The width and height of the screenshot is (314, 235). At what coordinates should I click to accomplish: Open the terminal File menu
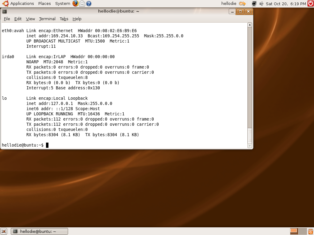pos(7,19)
